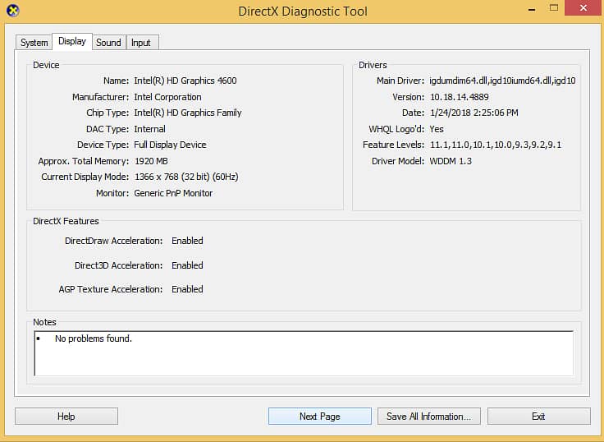Click the Current Display Mode value

pyautogui.click(x=186, y=177)
